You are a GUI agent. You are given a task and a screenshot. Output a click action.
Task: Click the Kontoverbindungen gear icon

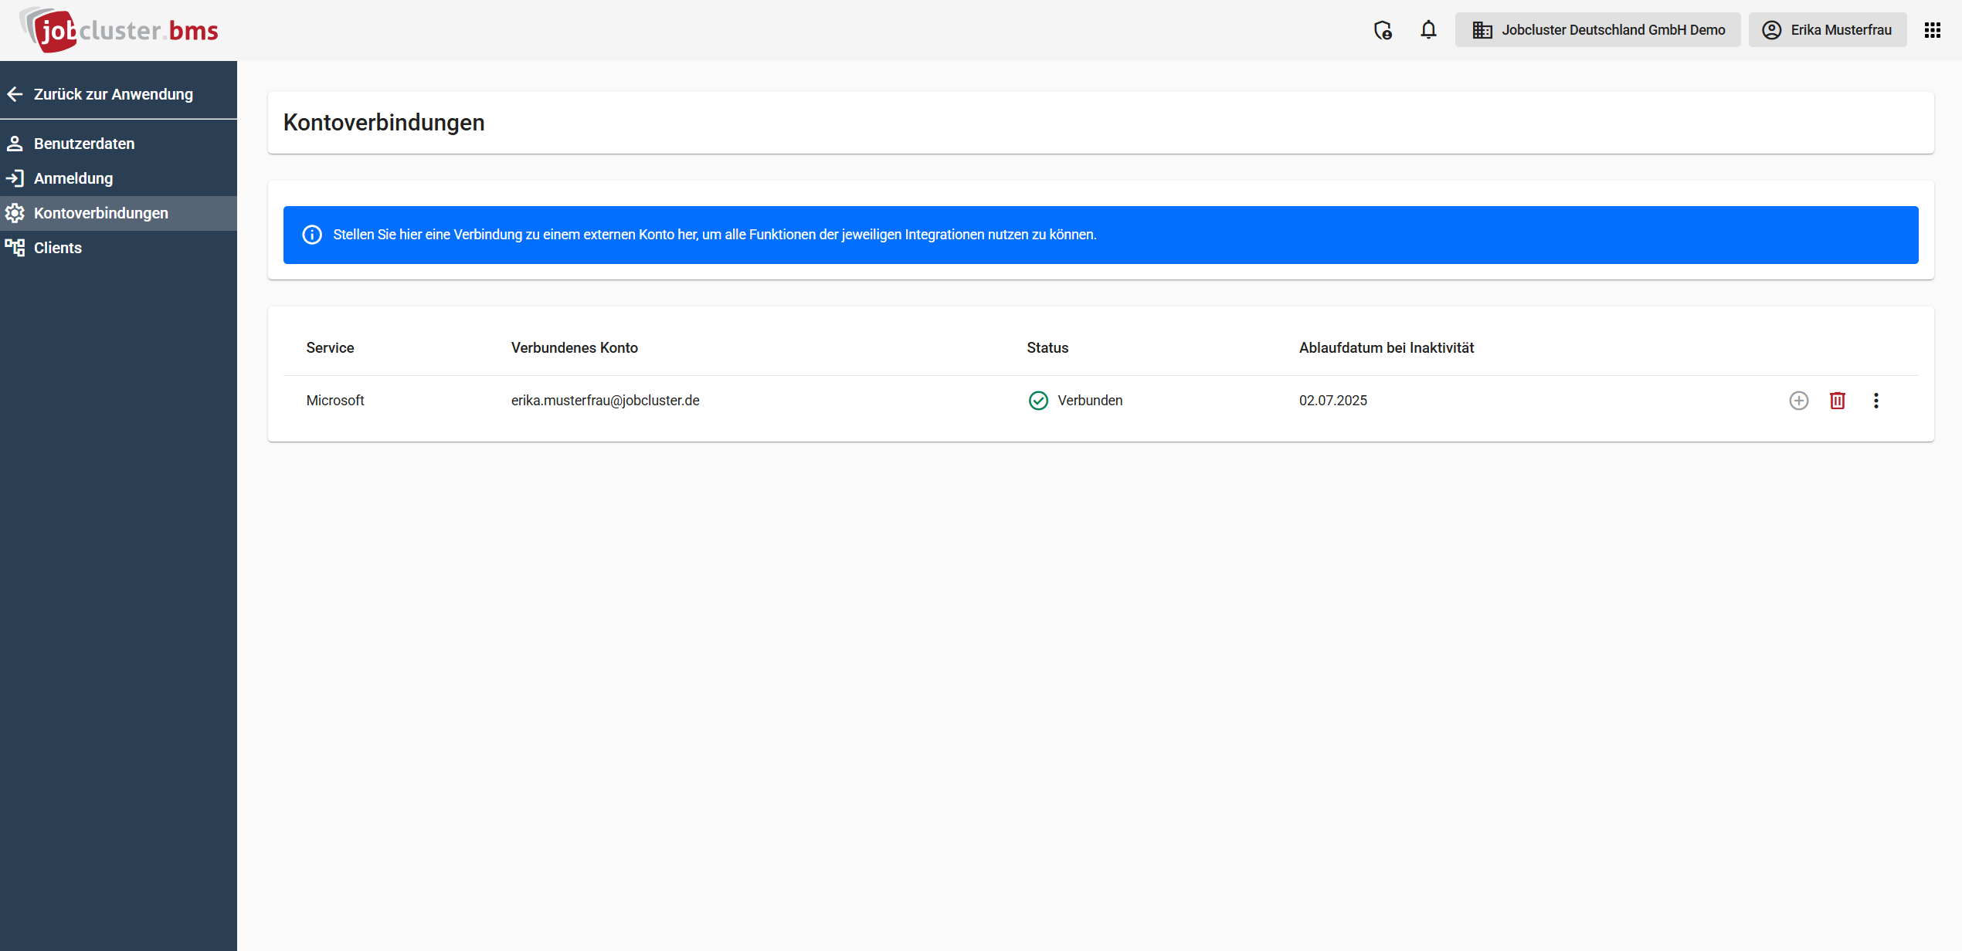[15, 213]
